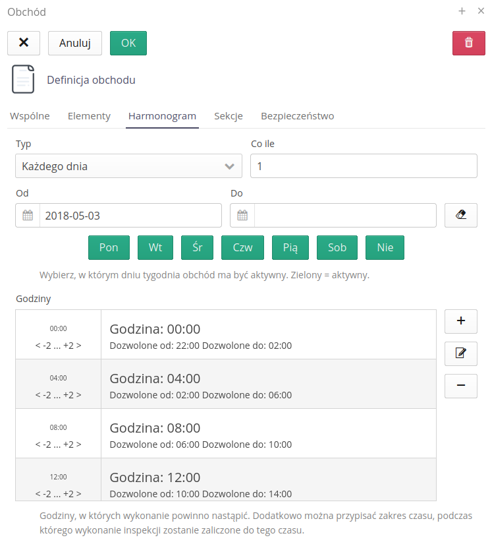Click the X discard button beside Anuluj

[24, 43]
